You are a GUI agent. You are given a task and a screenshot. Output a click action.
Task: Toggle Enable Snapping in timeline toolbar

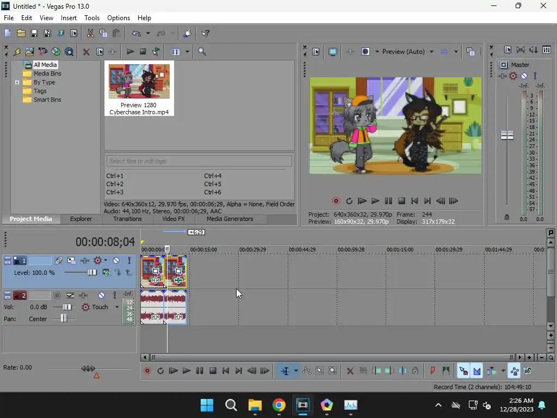[463, 371]
